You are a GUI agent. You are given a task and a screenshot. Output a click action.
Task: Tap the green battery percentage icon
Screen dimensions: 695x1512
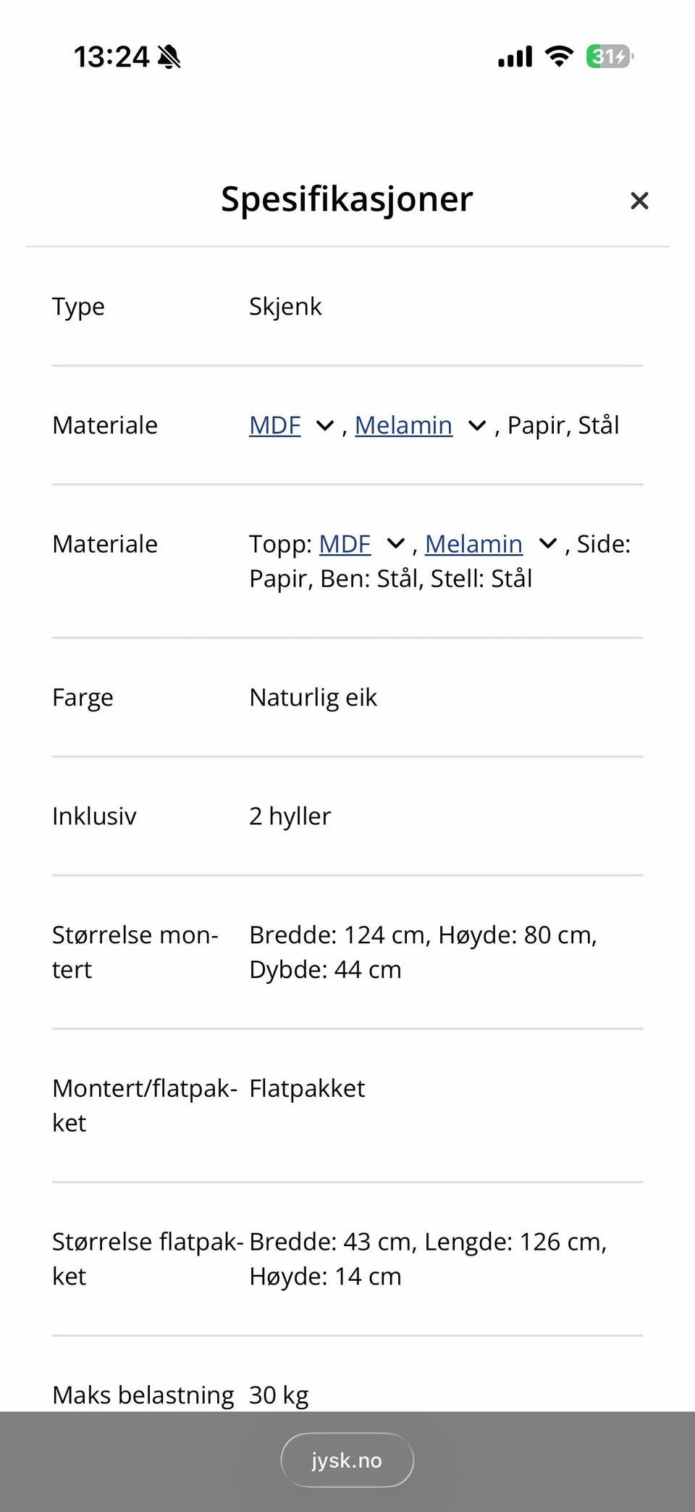pyautogui.click(x=607, y=57)
